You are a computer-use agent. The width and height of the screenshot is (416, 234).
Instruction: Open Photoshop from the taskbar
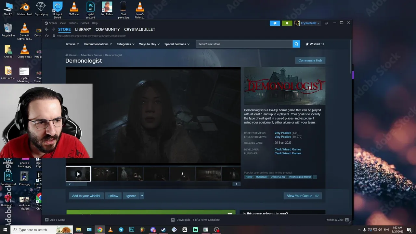point(132,230)
